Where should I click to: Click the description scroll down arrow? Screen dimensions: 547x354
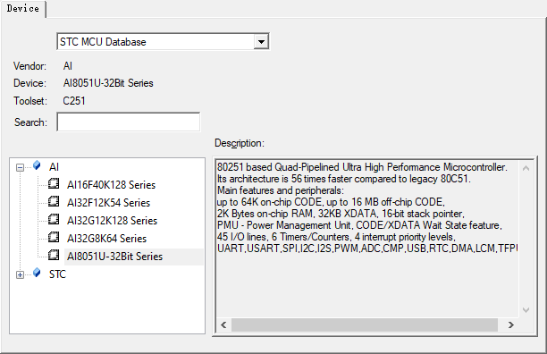[526, 309]
